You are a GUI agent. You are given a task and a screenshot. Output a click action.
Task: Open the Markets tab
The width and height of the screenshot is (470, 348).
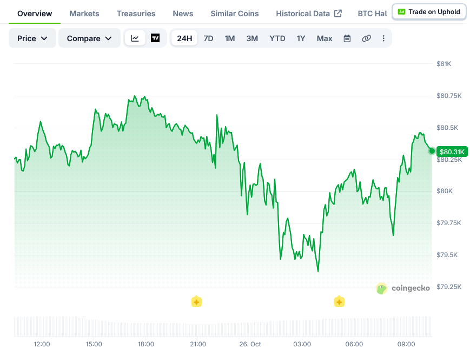84,14
